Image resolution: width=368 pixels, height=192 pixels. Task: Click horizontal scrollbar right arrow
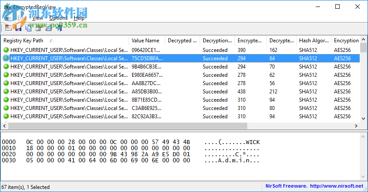[356, 126]
